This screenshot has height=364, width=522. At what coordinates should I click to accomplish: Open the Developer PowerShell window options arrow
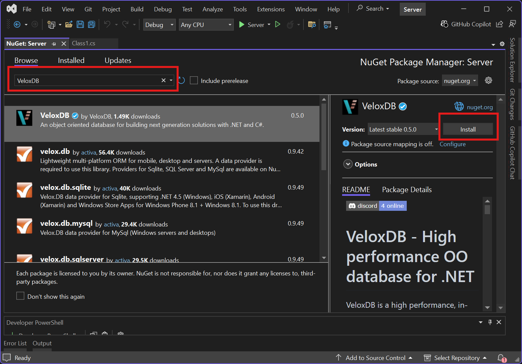click(481, 322)
